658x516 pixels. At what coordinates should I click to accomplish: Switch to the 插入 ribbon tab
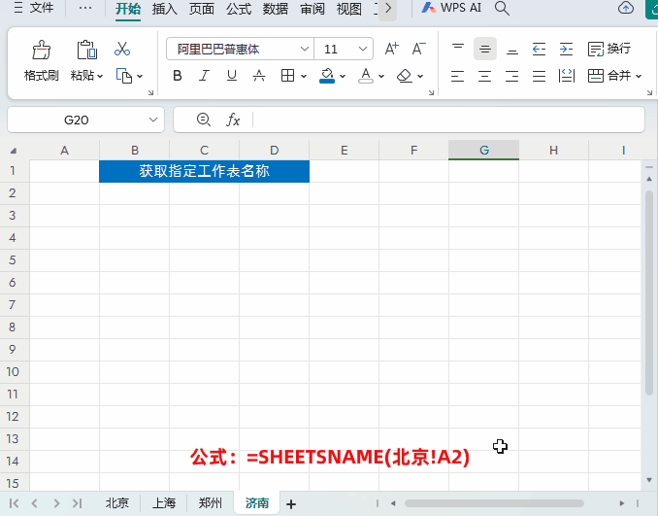165,9
